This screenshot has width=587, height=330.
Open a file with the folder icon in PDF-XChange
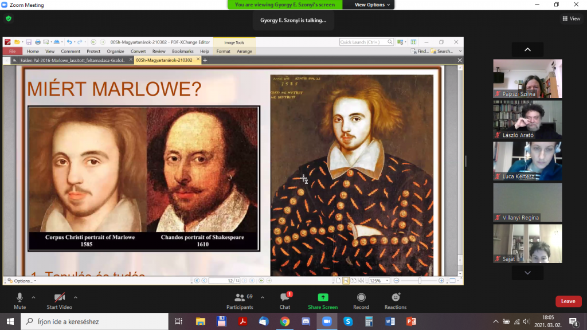click(17, 42)
